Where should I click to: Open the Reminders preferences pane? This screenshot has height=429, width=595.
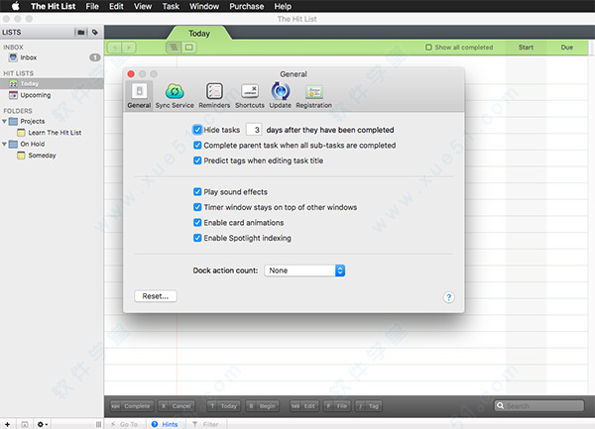[214, 95]
